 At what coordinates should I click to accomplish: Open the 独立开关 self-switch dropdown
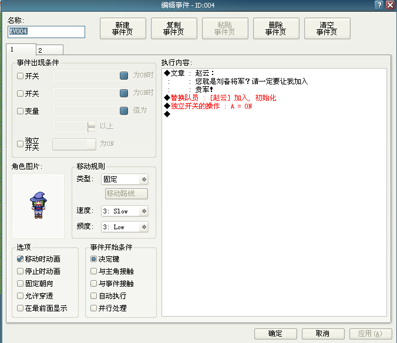(74, 144)
